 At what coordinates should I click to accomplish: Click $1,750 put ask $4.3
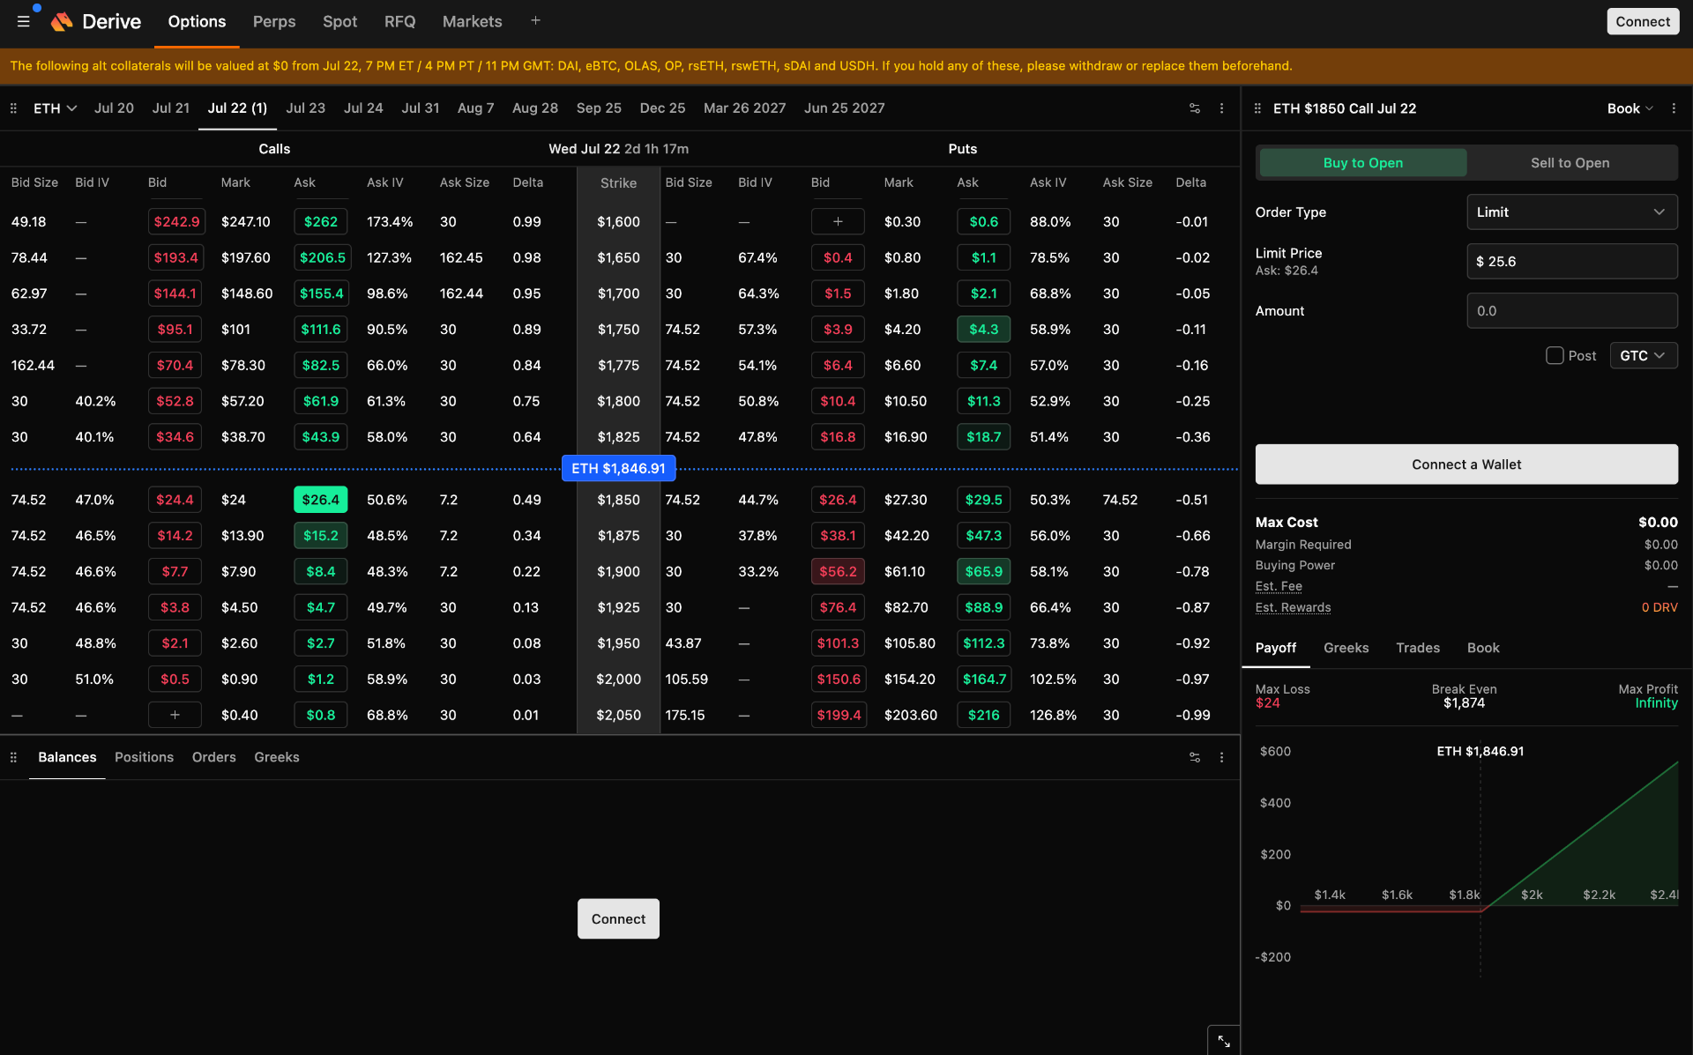[983, 330]
